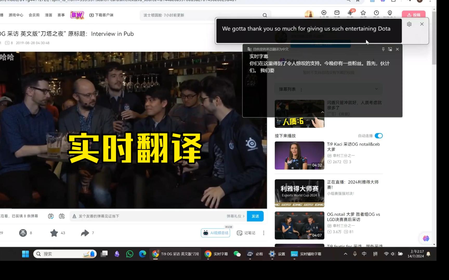
Task: Click the Windows Start button
Action: (x=25, y=254)
